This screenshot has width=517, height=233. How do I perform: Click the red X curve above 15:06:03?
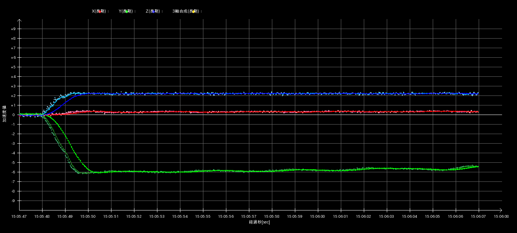click(x=387, y=112)
